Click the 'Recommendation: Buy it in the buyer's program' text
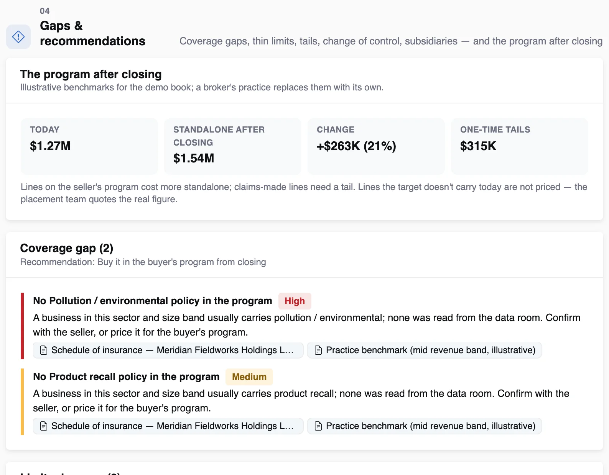The height and width of the screenshot is (475, 609). tap(143, 262)
